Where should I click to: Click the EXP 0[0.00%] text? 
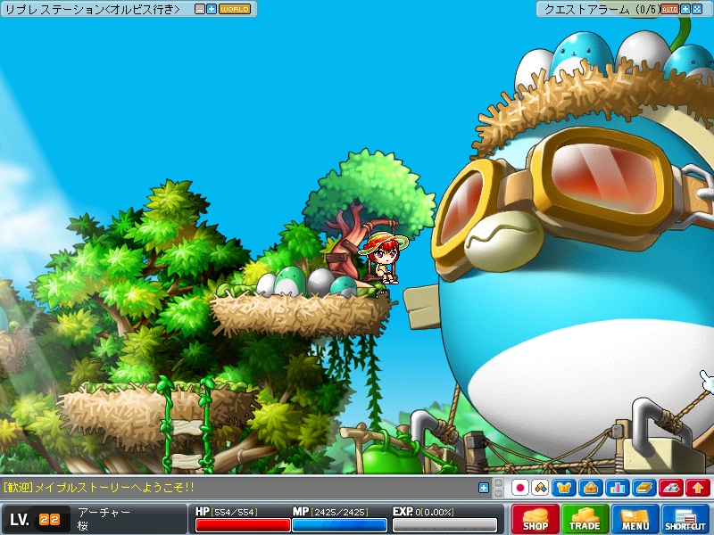pos(423,512)
